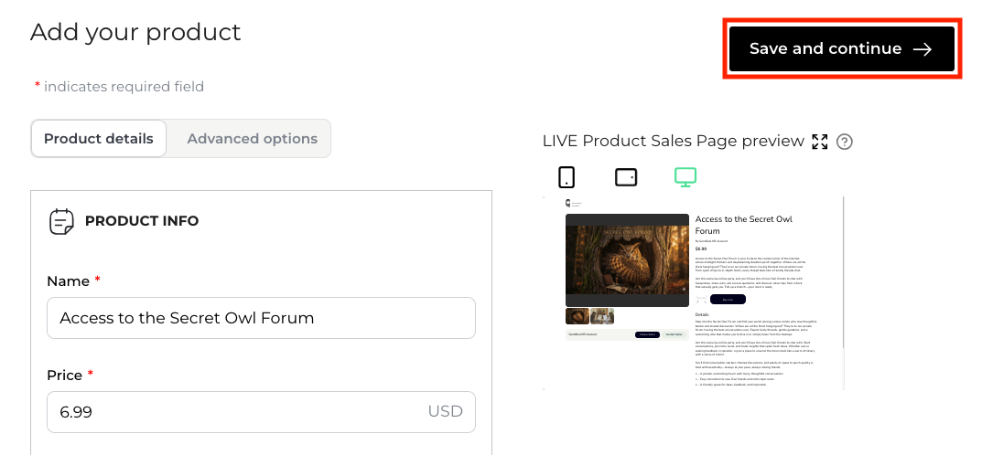Click Save and continue button
Viewport: 982px width, 455px height.
click(x=842, y=48)
